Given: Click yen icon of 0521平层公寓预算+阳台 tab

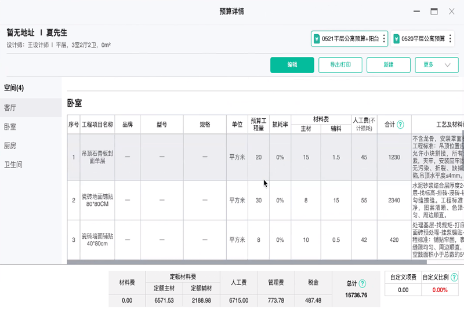Looking at the screenshot, I should (x=317, y=39).
